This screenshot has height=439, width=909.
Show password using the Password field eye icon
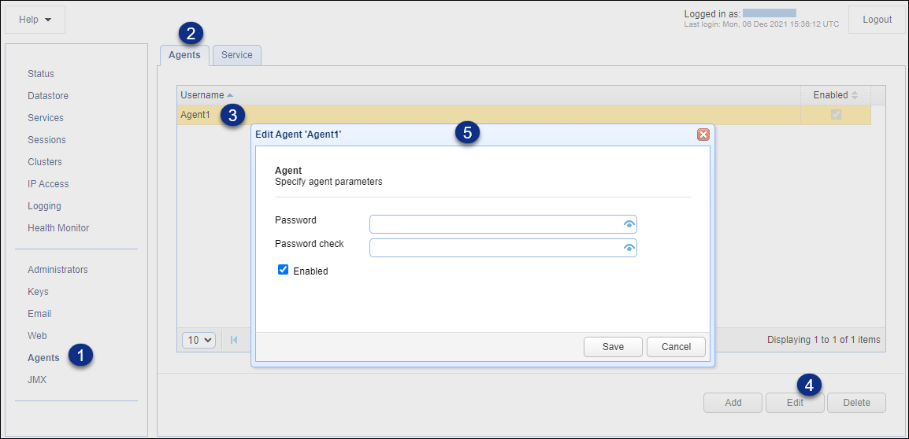[629, 224]
